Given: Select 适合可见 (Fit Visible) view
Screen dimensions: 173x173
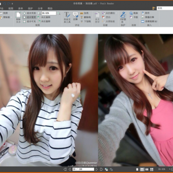Looking at the screenshot, I should point(29,21).
